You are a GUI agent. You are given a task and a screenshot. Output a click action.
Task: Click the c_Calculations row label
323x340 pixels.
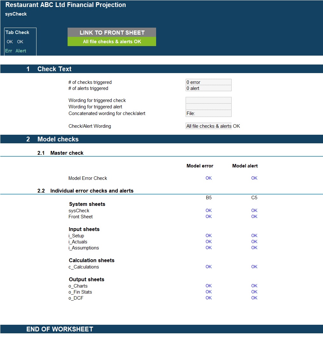pos(83,267)
